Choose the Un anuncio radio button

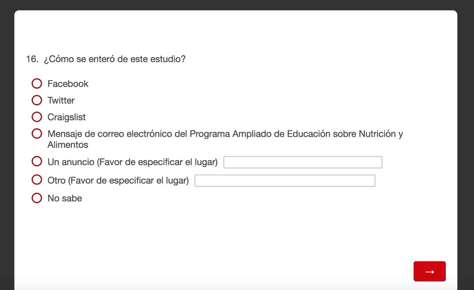pyautogui.click(x=37, y=161)
